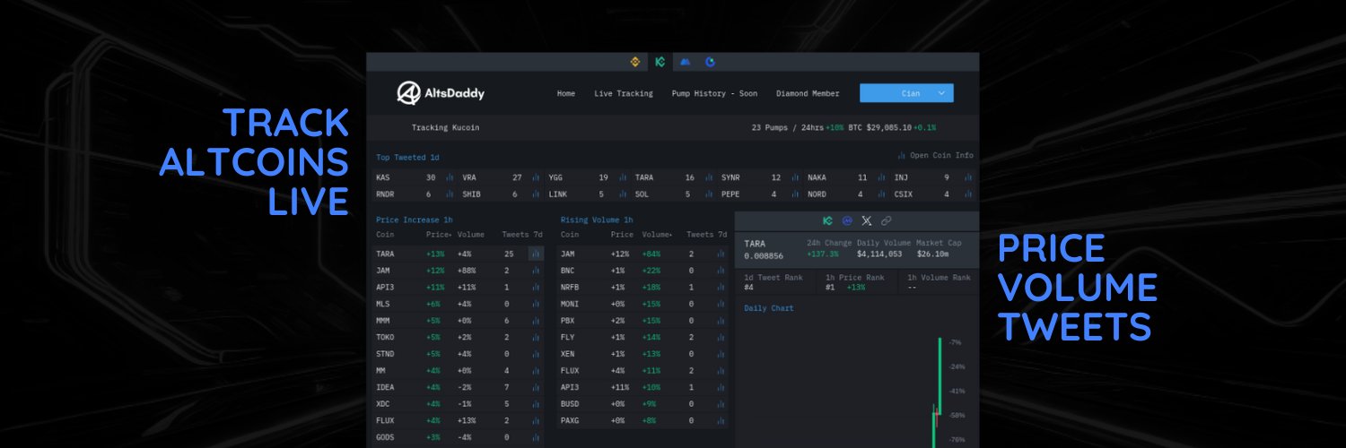Image resolution: width=1346 pixels, height=448 pixels.
Task: Click the Daily Chart heading
Action: tap(769, 308)
